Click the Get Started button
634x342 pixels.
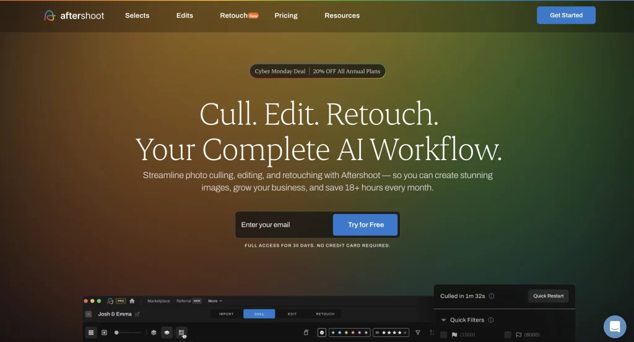[x=566, y=15]
